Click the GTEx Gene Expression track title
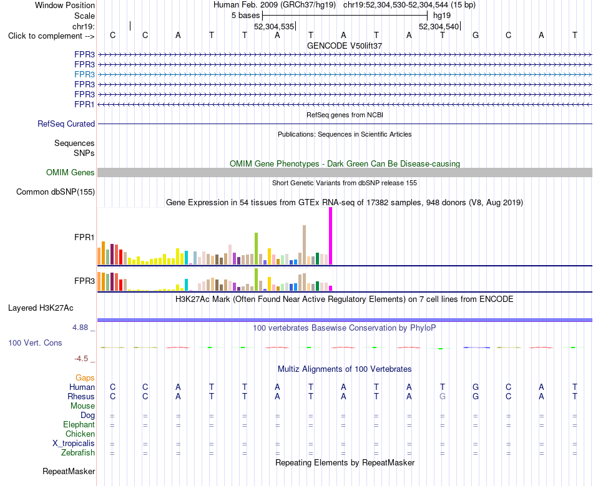Image resolution: width=593 pixels, height=486 pixels. 345,203
